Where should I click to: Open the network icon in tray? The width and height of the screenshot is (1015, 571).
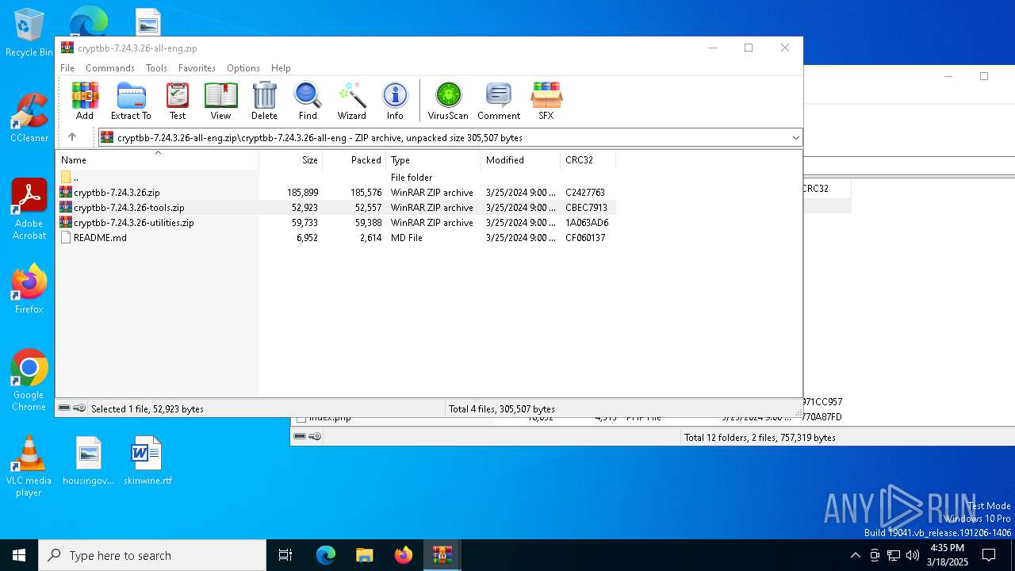point(894,555)
